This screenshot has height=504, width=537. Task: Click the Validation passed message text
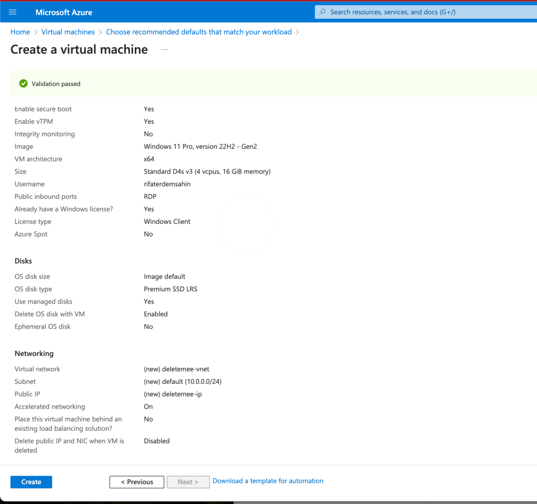tap(56, 84)
